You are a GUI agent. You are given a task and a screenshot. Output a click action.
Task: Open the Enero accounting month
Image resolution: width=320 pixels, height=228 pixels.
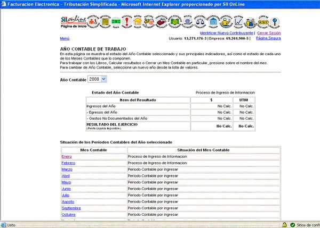(x=67, y=156)
